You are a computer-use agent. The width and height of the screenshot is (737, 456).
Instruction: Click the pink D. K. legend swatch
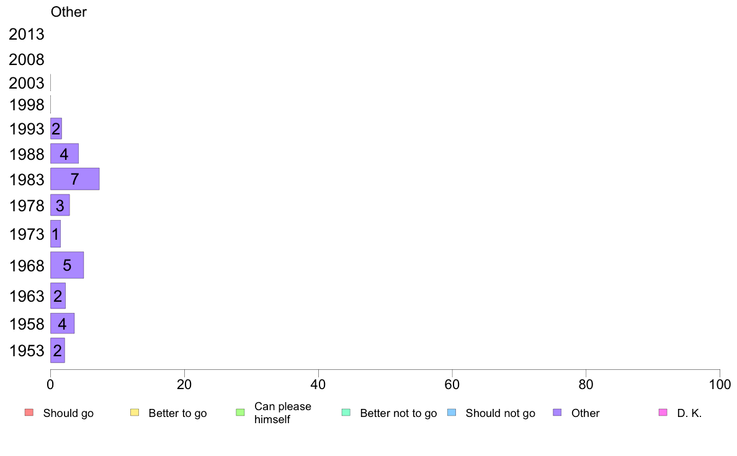[x=663, y=413]
